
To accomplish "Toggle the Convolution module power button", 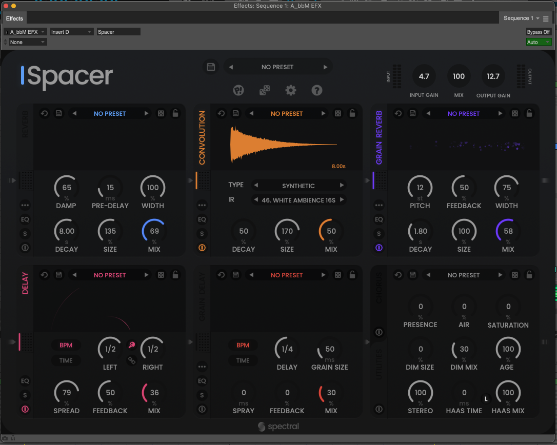I will point(202,248).
